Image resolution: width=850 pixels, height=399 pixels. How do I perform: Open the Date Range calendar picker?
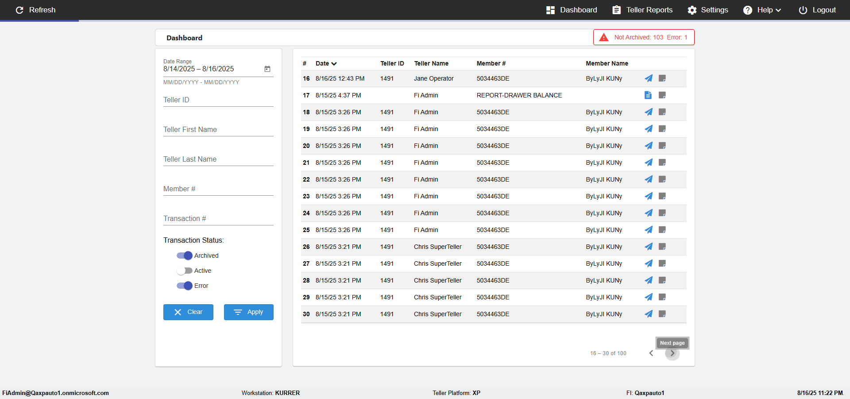coord(267,69)
